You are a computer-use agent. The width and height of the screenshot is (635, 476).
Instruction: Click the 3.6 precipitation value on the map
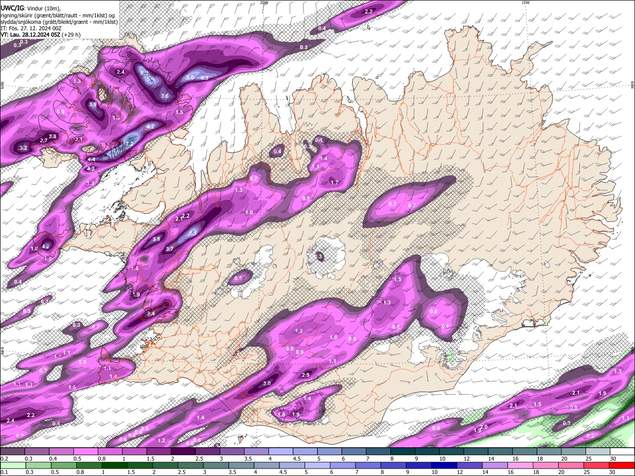(x=165, y=96)
